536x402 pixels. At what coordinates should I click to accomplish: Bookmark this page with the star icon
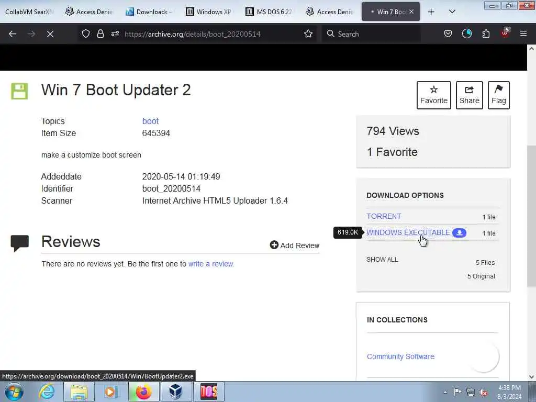[308, 33]
